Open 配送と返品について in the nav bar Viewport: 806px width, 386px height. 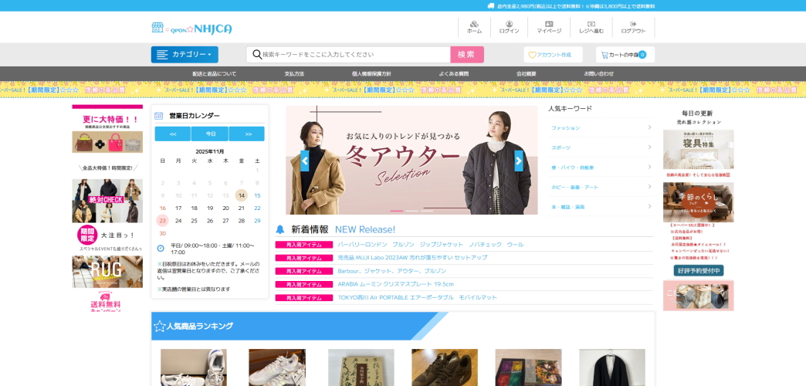[214, 73]
